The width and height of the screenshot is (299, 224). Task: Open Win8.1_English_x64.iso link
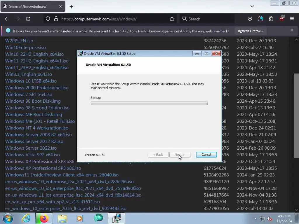(29, 74)
